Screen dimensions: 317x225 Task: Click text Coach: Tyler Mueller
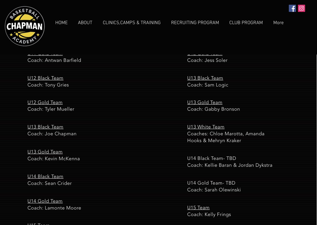[51, 109]
